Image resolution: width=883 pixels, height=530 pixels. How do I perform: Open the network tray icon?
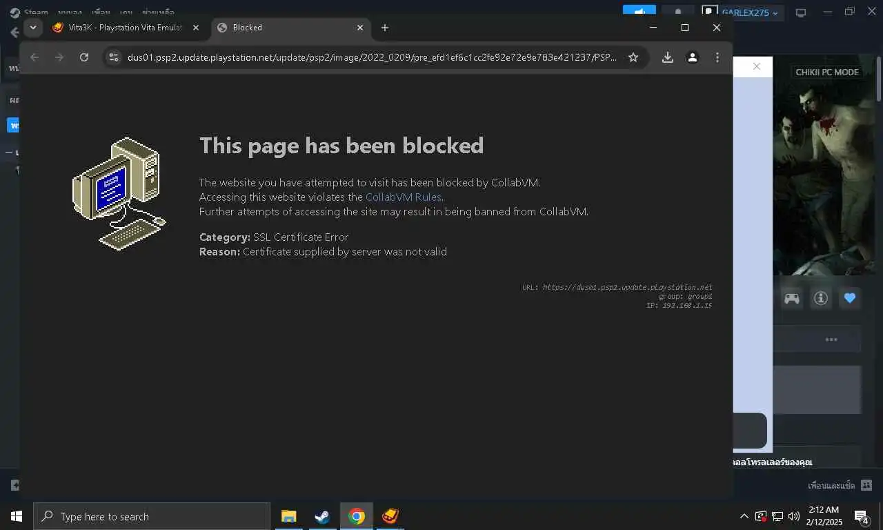[x=777, y=516]
